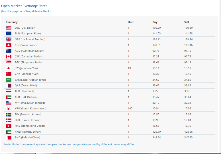Click the BHD sell rate 347.23
The width and height of the screenshot is (221, 154).
pyautogui.click(x=188, y=138)
